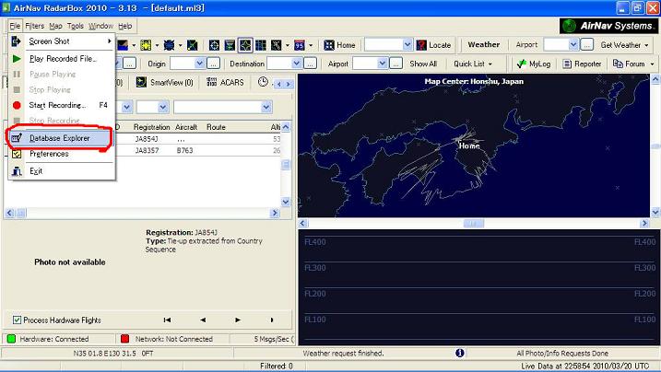This screenshot has height=372, width=661.
Task: Click the Weather label button
Action: click(x=483, y=44)
